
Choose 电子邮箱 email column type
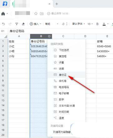(x=66, y=93)
